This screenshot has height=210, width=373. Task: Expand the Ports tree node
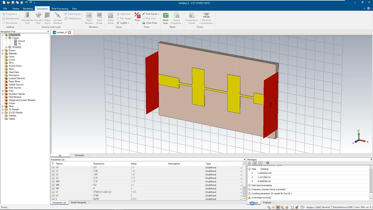[3, 91]
